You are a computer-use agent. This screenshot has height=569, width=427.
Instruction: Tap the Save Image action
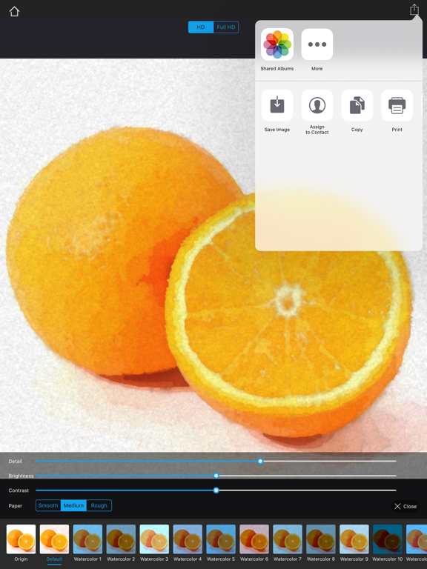pyautogui.click(x=277, y=105)
